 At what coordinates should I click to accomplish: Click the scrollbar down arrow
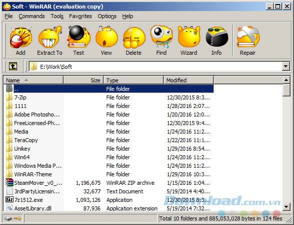(286, 207)
